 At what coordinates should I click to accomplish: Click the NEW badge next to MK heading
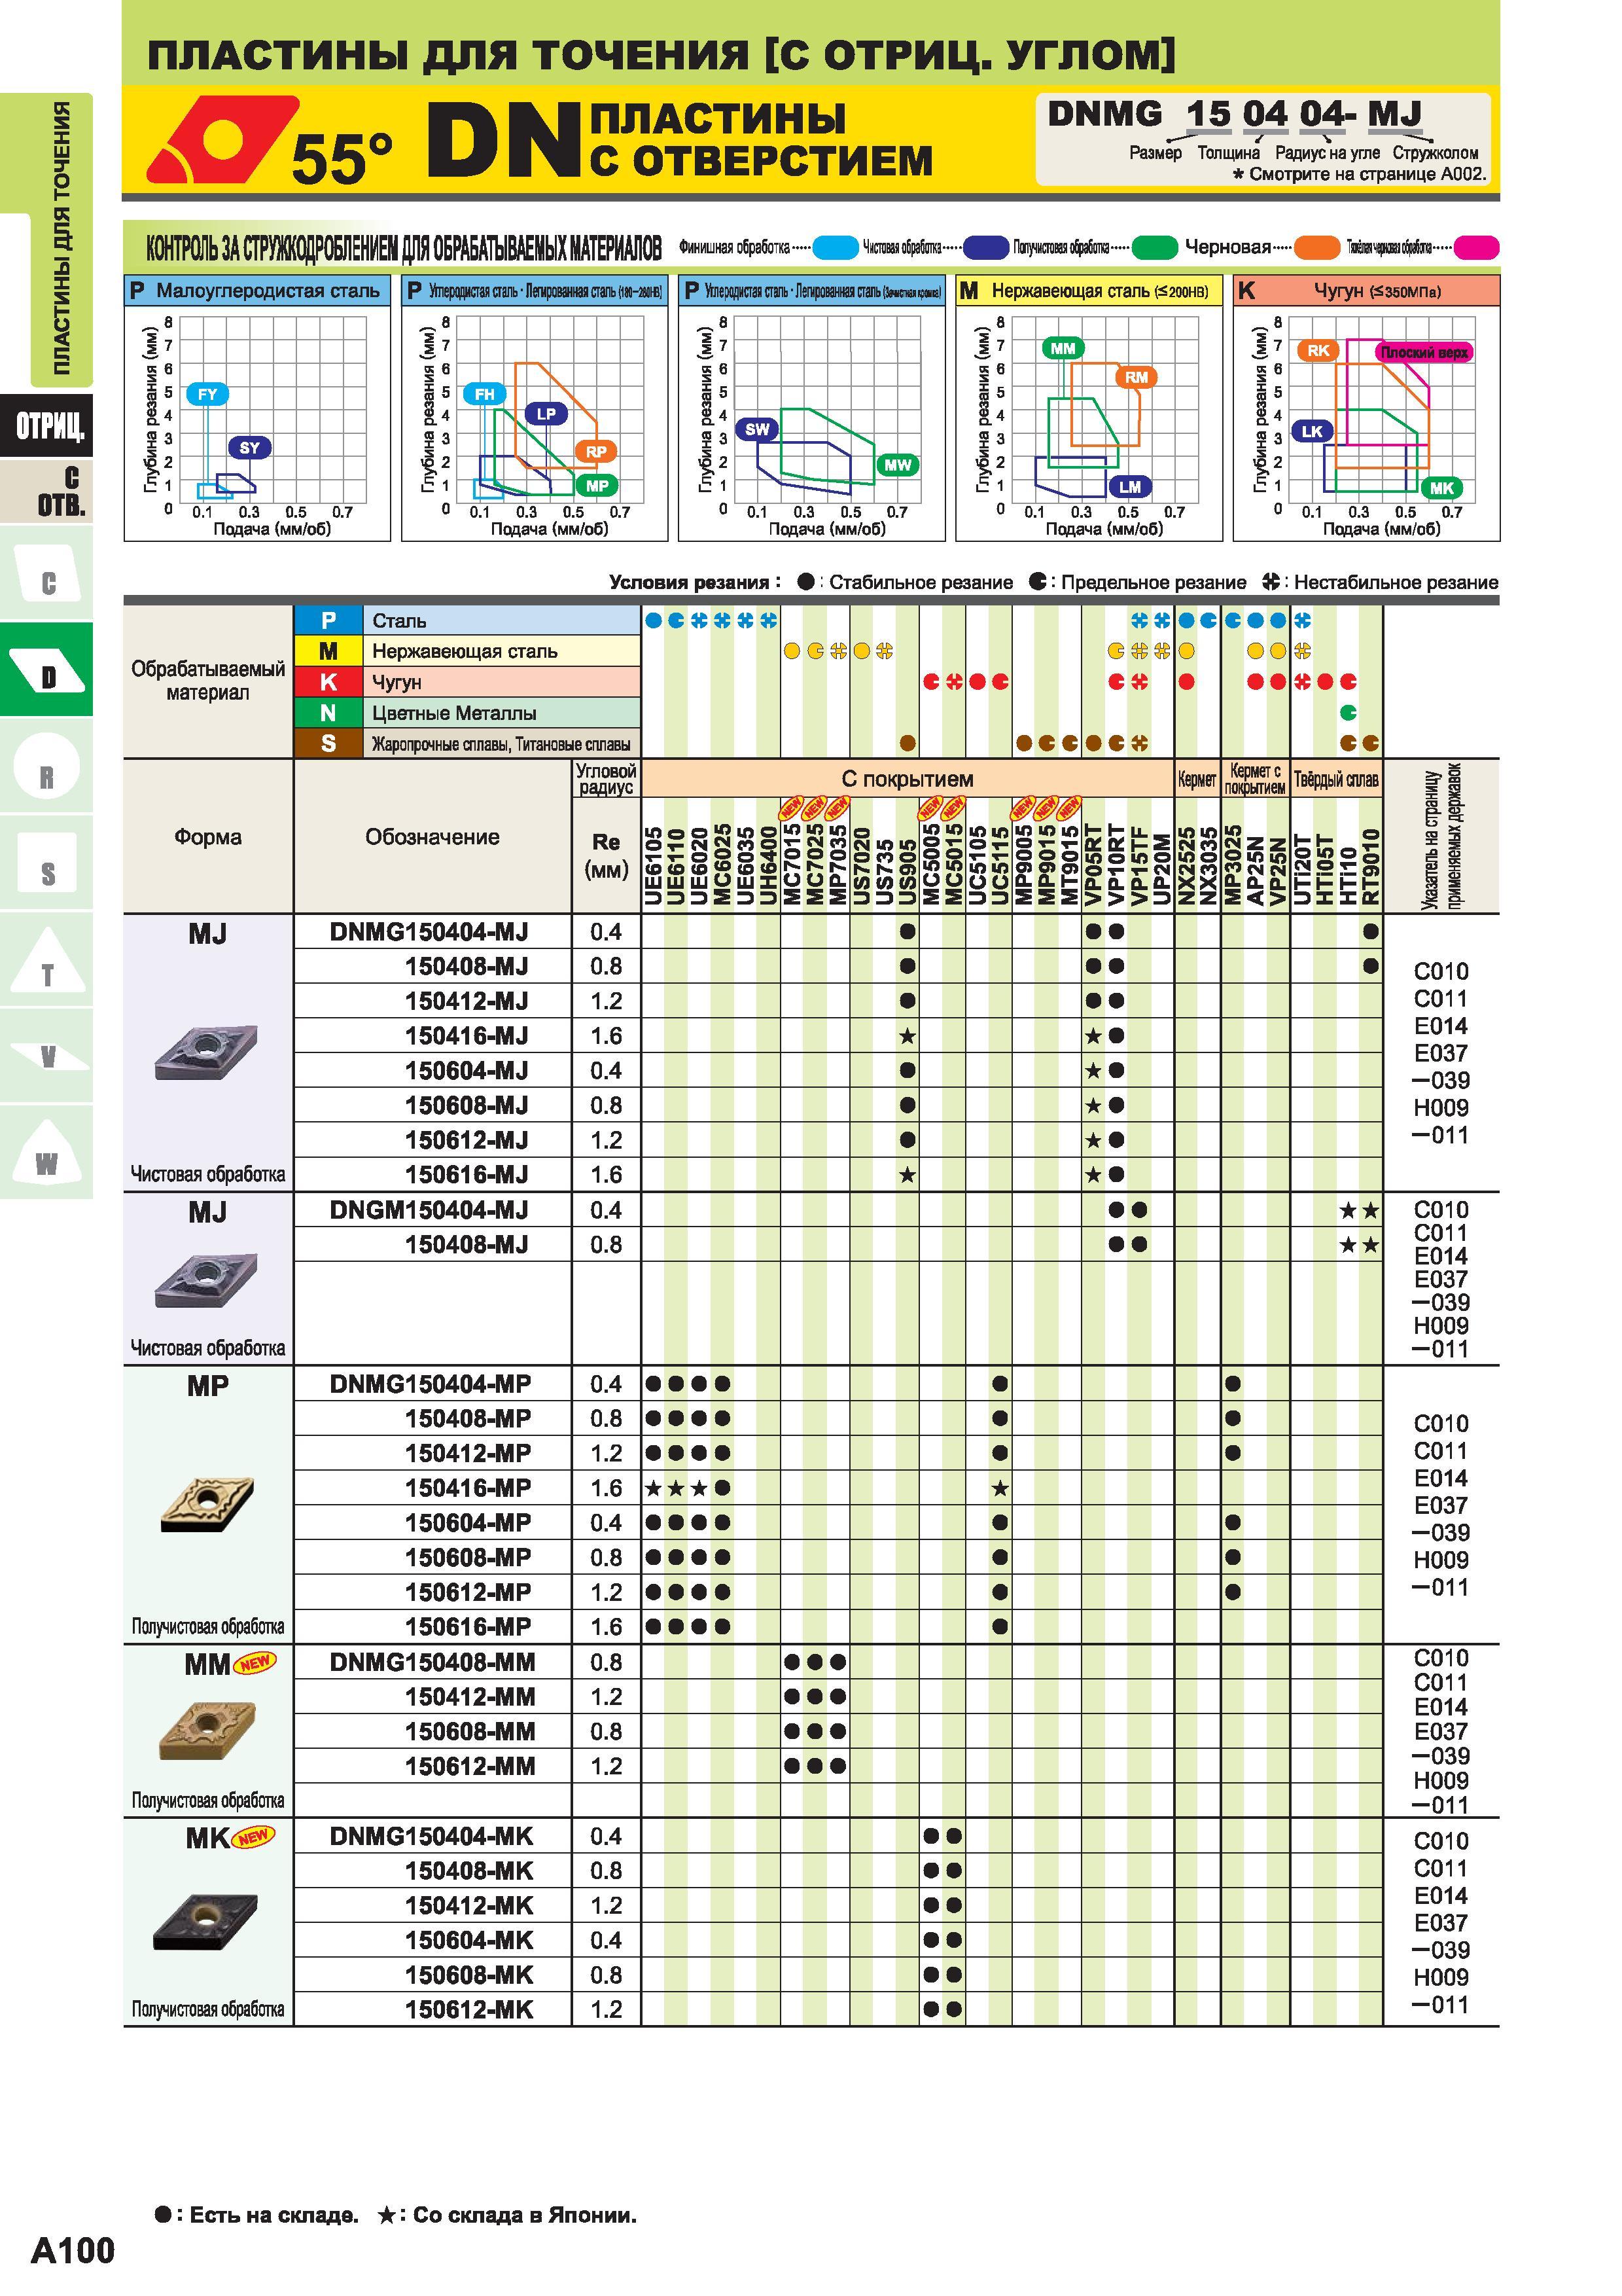[x=253, y=1837]
